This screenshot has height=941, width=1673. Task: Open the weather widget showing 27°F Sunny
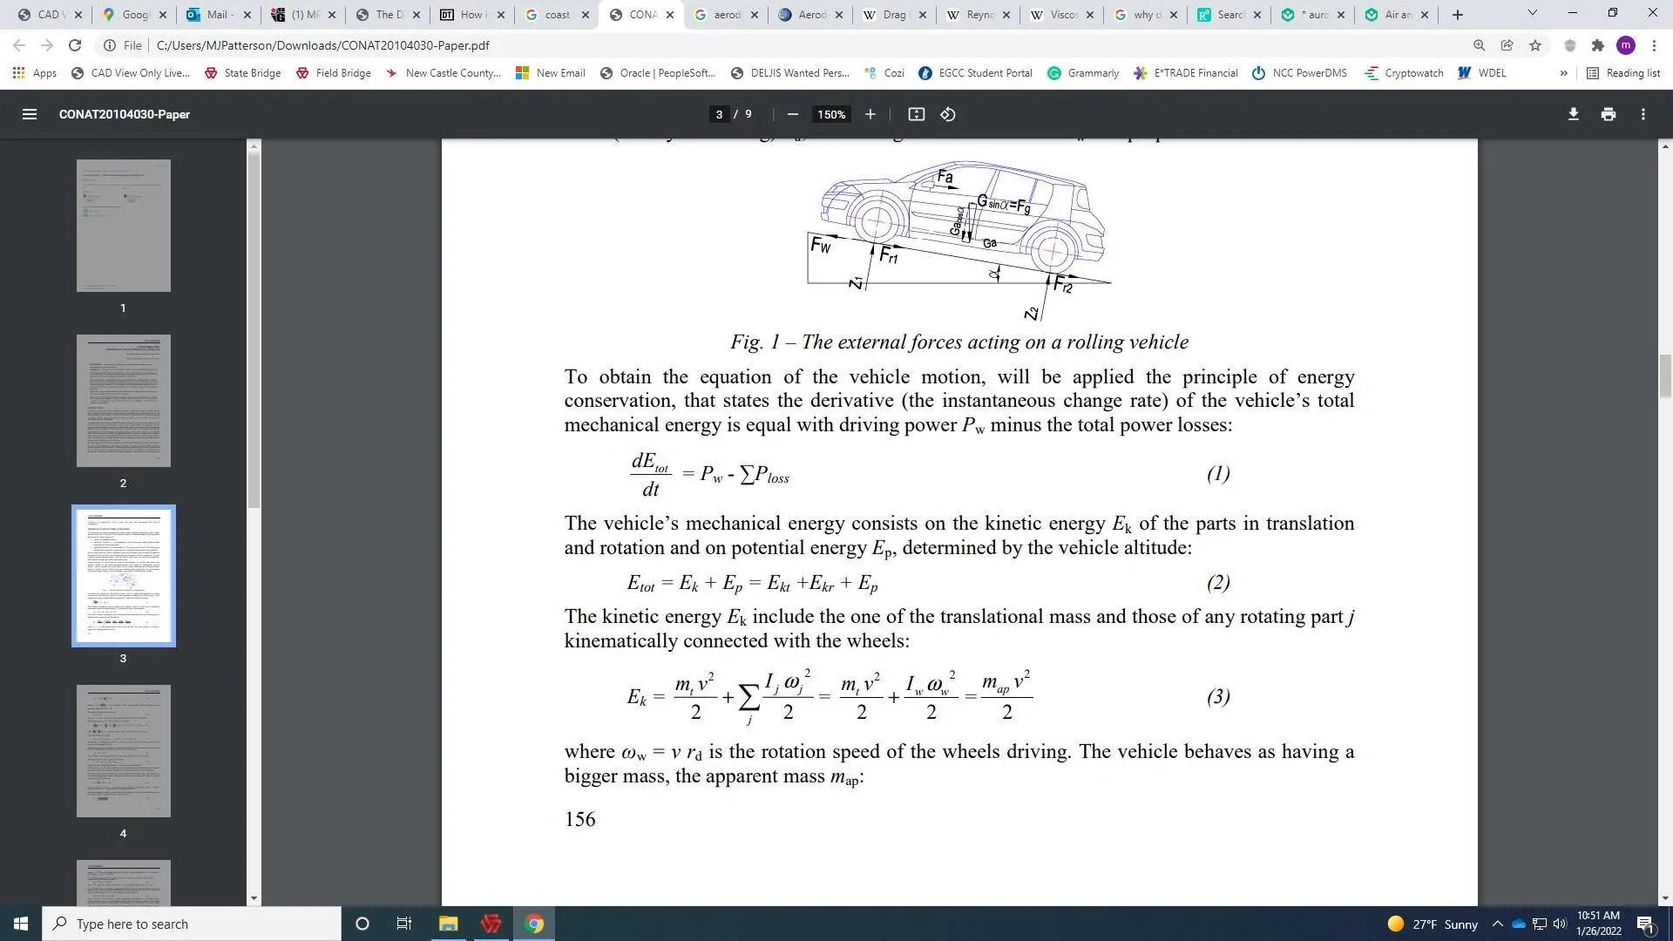pyautogui.click(x=1433, y=924)
